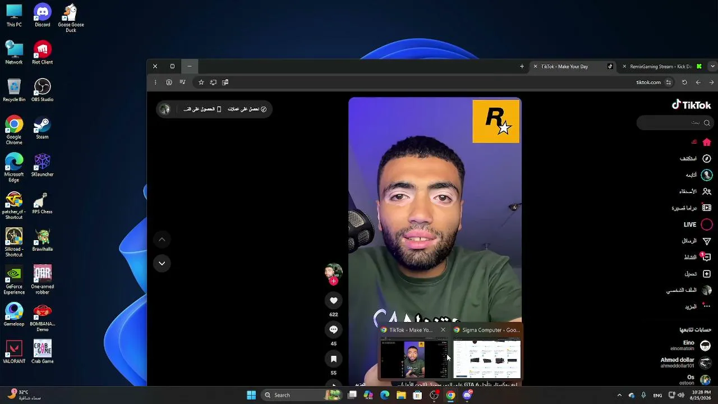Open the volume control in system tray
718x404 pixels.
(x=680, y=395)
